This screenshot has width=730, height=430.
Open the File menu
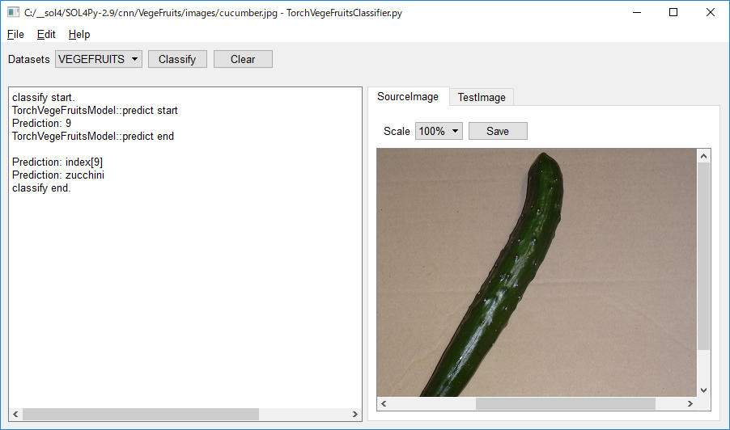click(x=15, y=35)
